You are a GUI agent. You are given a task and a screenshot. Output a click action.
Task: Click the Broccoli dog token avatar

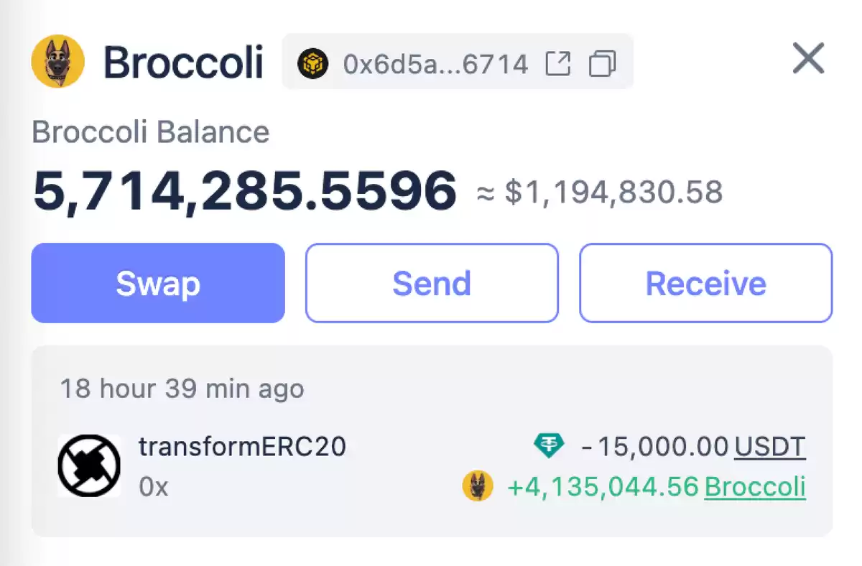tap(58, 61)
